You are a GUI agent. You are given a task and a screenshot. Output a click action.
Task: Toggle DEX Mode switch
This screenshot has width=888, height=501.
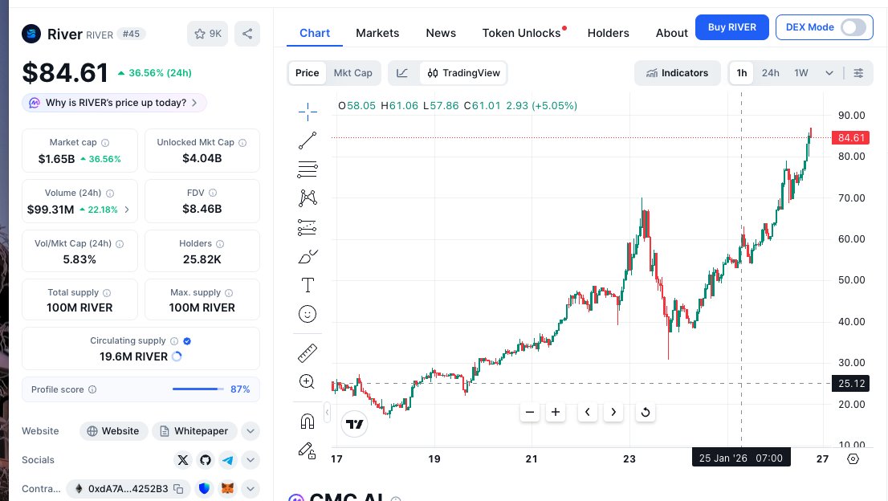(853, 27)
